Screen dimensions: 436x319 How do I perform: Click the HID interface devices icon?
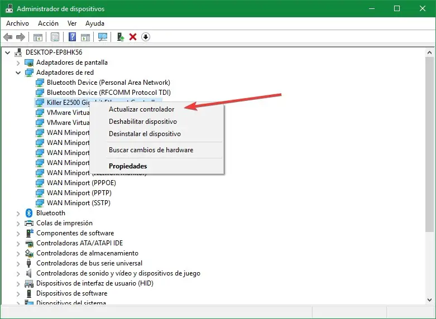pos(29,283)
